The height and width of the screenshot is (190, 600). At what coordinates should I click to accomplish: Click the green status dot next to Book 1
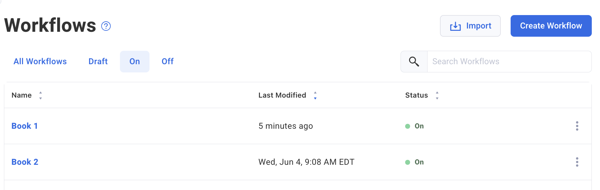[x=407, y=126]
